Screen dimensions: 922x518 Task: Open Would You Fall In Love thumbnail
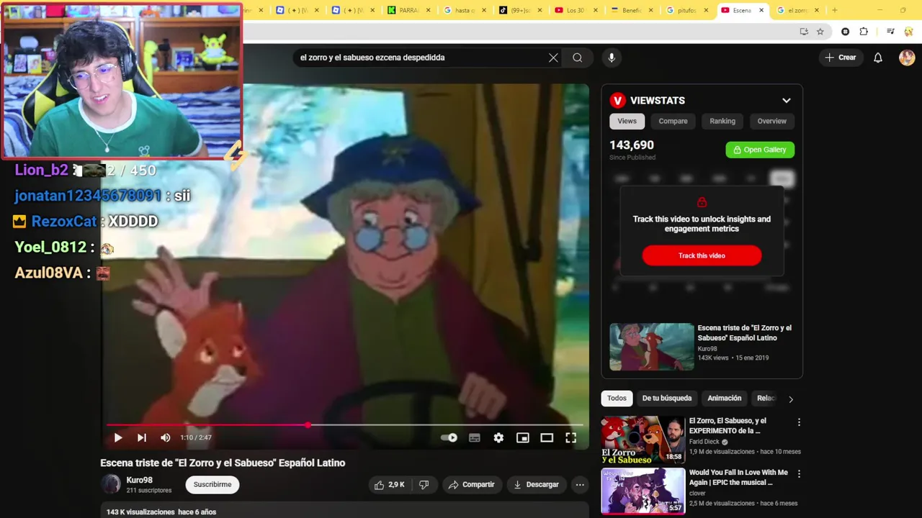pyautogui.click(x=643, y=491)
